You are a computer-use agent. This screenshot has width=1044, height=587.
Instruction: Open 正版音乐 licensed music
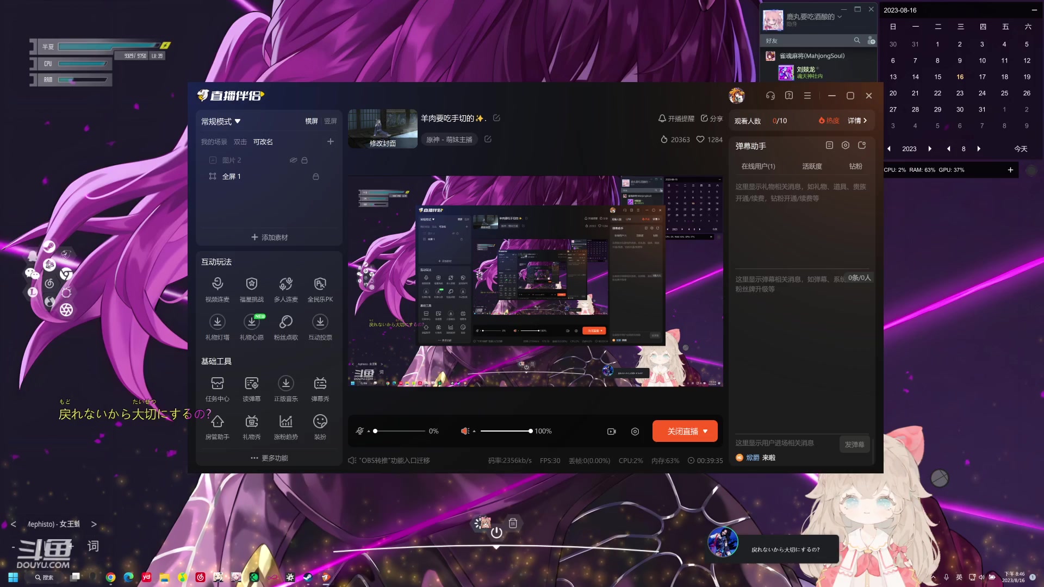(285, 389)
